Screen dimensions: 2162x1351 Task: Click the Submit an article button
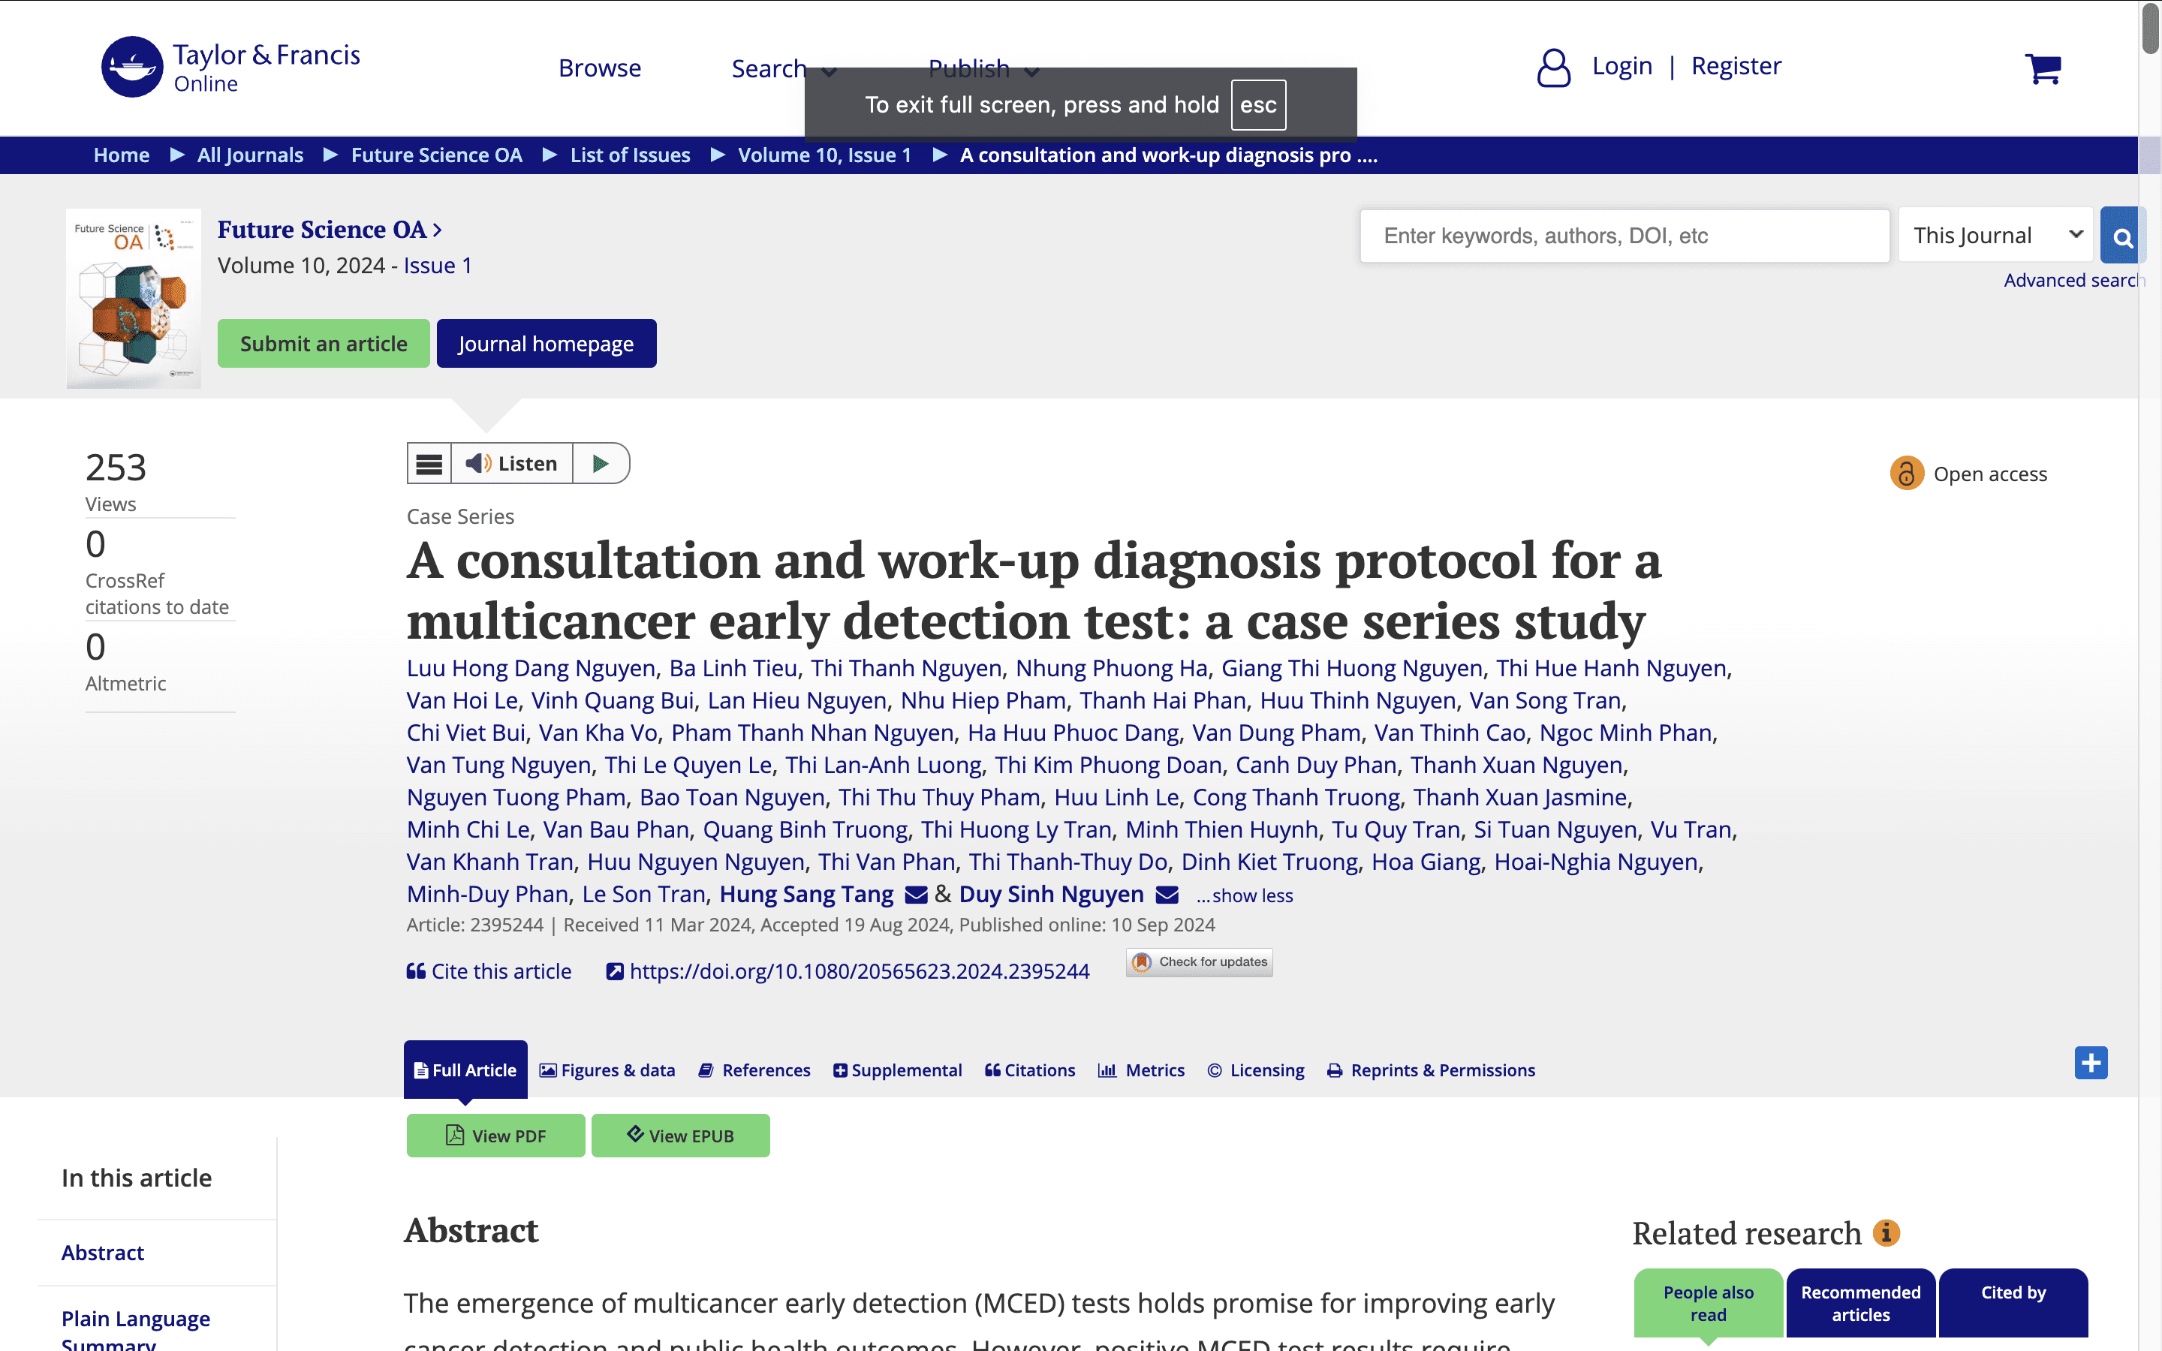pyautogui.click(x=323, y=343)
